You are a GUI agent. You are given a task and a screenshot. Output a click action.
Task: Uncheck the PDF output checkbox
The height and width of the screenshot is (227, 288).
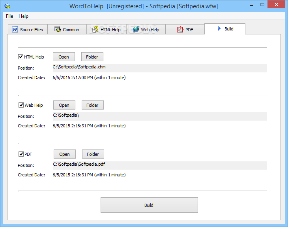21,154
